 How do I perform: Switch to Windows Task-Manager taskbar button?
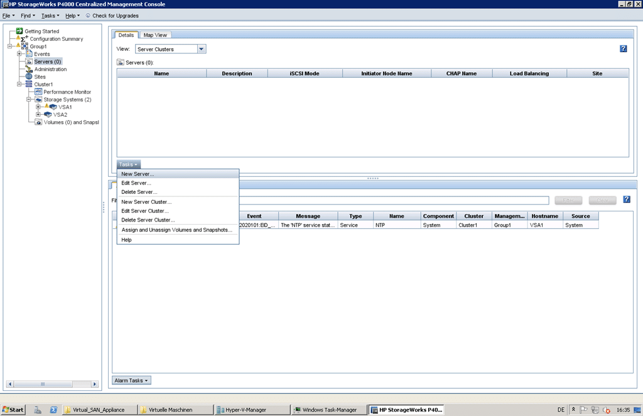(328, 410)
